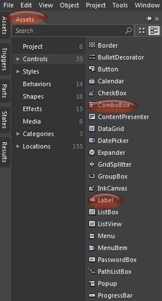Pick the Button control icon
The width and height of the screenshot is (162, 301).
coord(92,69)
